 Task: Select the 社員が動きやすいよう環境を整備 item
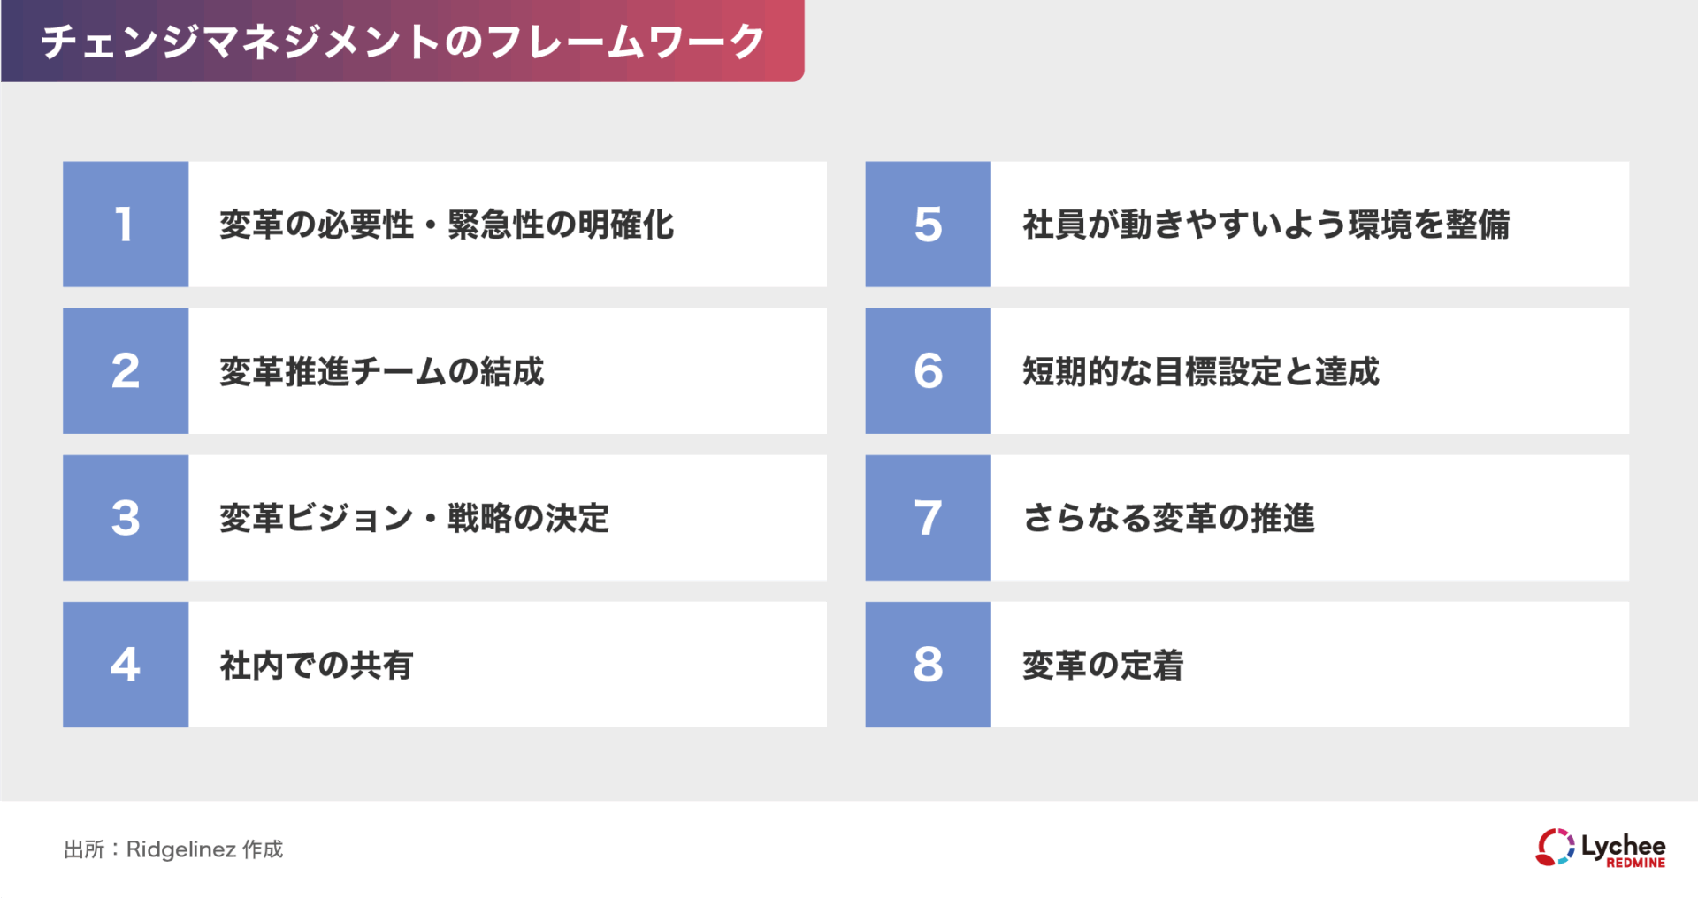[x=1266, y=224]
